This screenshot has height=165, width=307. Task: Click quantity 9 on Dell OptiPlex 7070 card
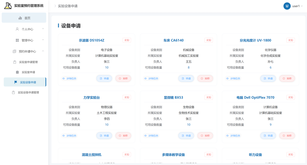coord(271,125)
